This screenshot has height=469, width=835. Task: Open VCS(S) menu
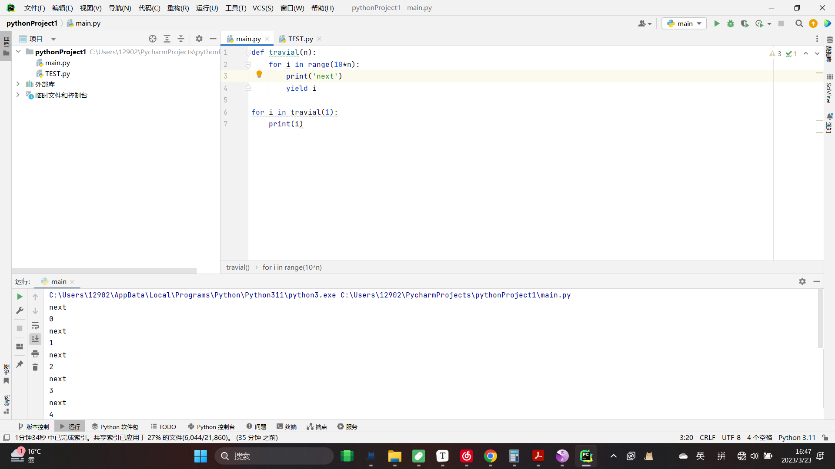(263, 8)
